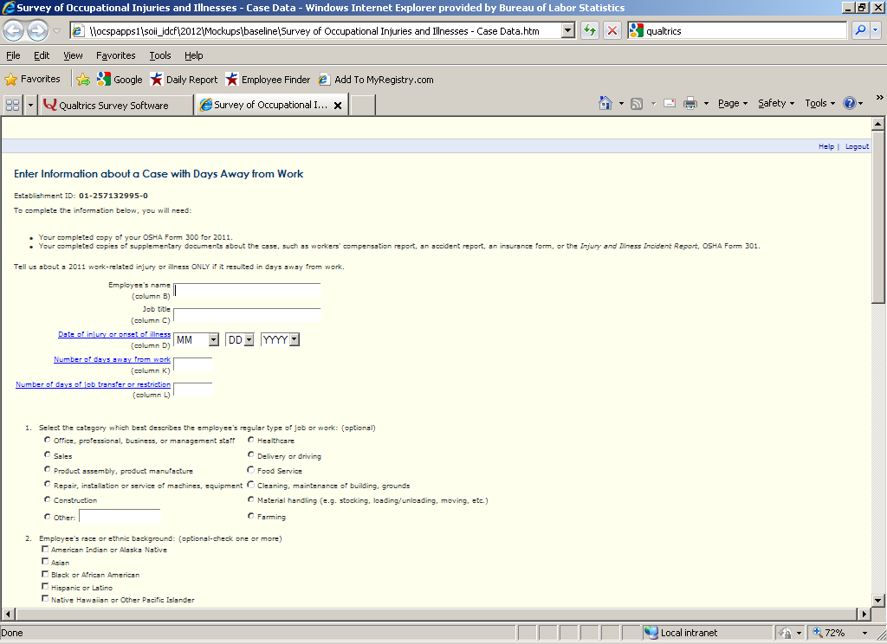
Task: Open Daily Report favorite
Action: click(184, 80)
